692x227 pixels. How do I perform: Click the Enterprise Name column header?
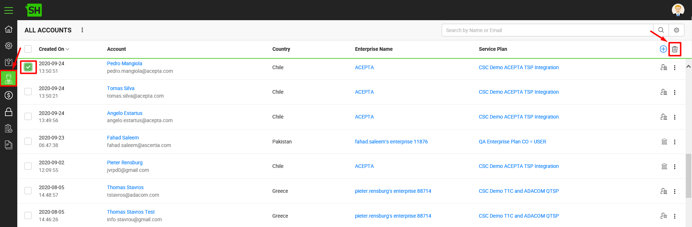(374, 49)
